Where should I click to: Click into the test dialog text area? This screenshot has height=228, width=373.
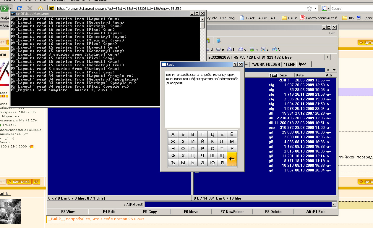202,99
